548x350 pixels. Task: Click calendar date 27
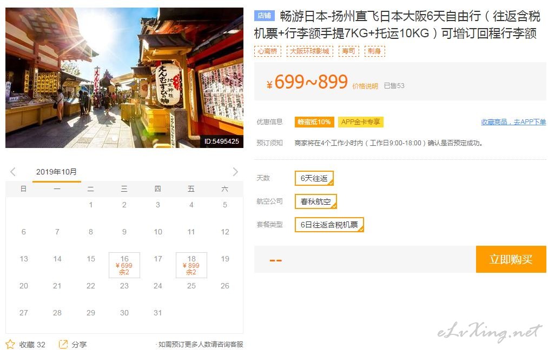24,313
